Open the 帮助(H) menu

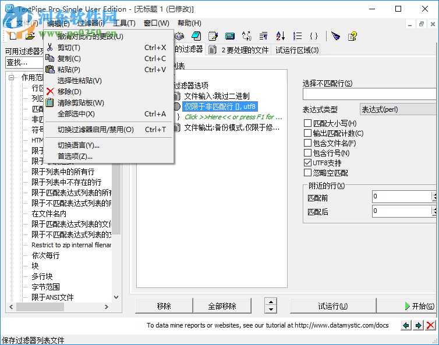point(189,23)
